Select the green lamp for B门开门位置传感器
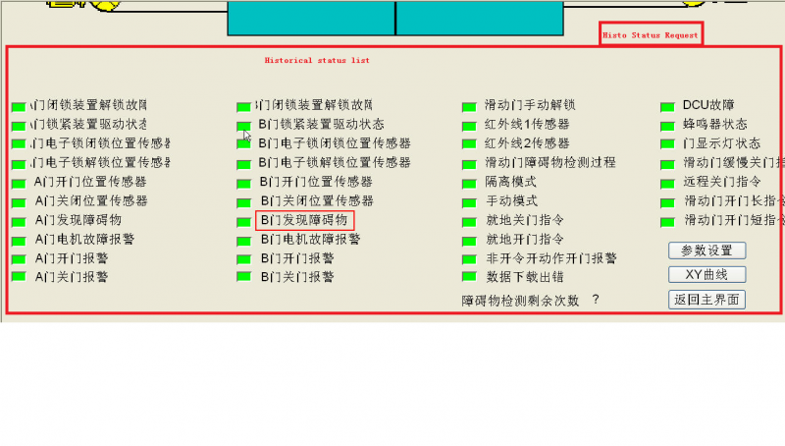The image size is (785, 446). coord(243,184)
